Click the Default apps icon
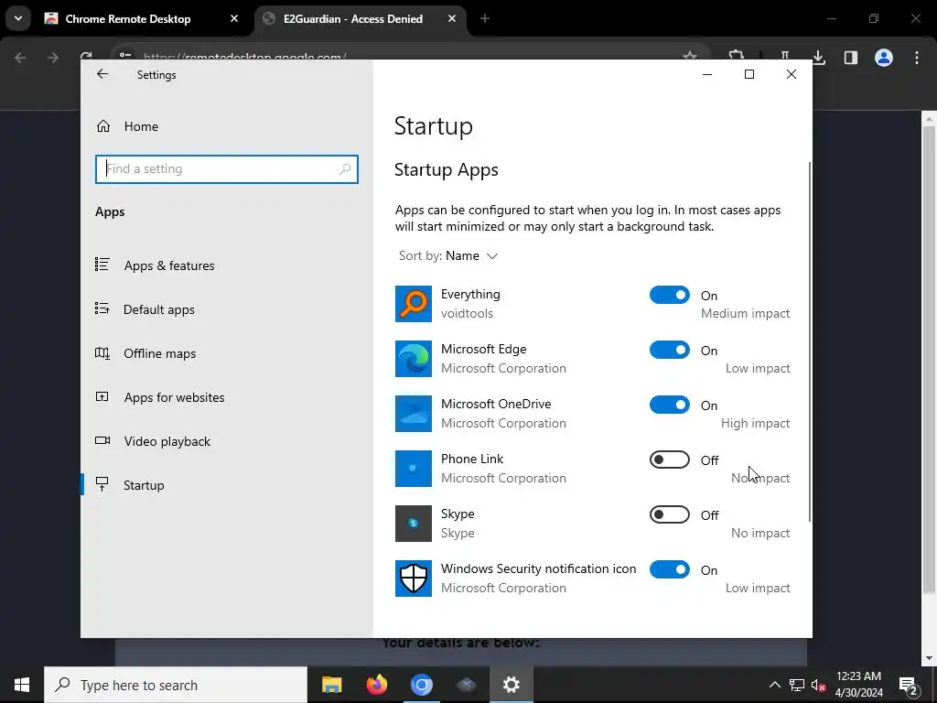 click(x=102, y=308)
